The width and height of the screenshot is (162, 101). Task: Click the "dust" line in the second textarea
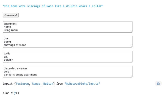coord(7,39)
